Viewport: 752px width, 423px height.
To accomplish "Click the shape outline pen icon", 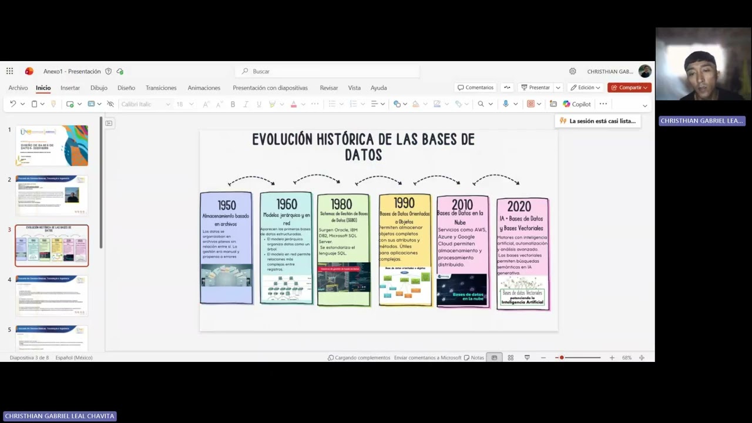I will tap(437, 104).
